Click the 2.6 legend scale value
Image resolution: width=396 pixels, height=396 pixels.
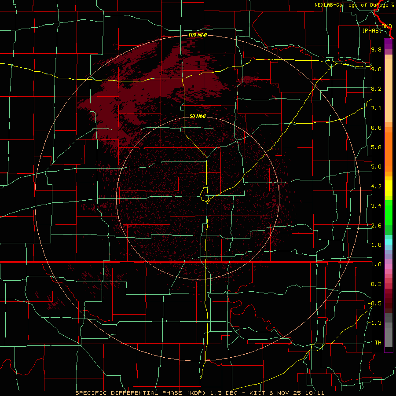pyautogui.click(x=376, y=226)
